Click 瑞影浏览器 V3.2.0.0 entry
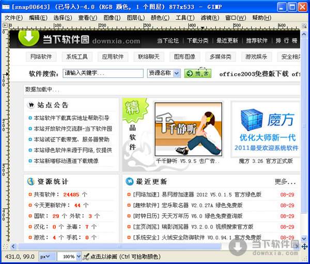 coord(193,227)
